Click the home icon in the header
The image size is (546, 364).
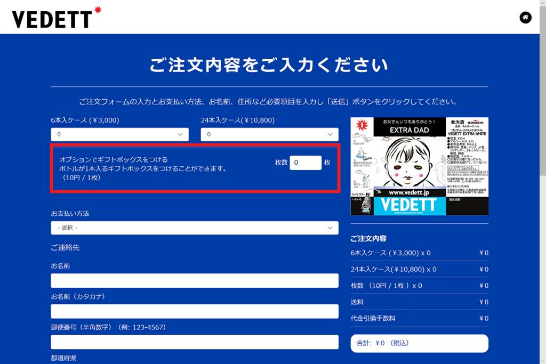[x=525, y=18]
